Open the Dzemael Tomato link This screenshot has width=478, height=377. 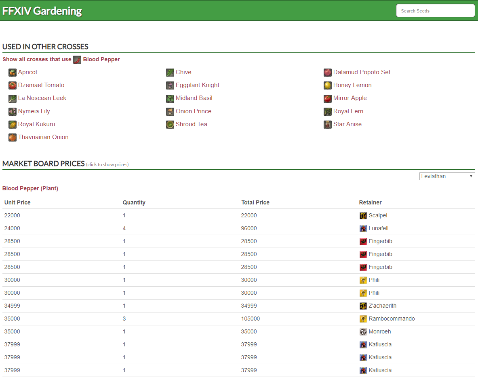[41, 85]
